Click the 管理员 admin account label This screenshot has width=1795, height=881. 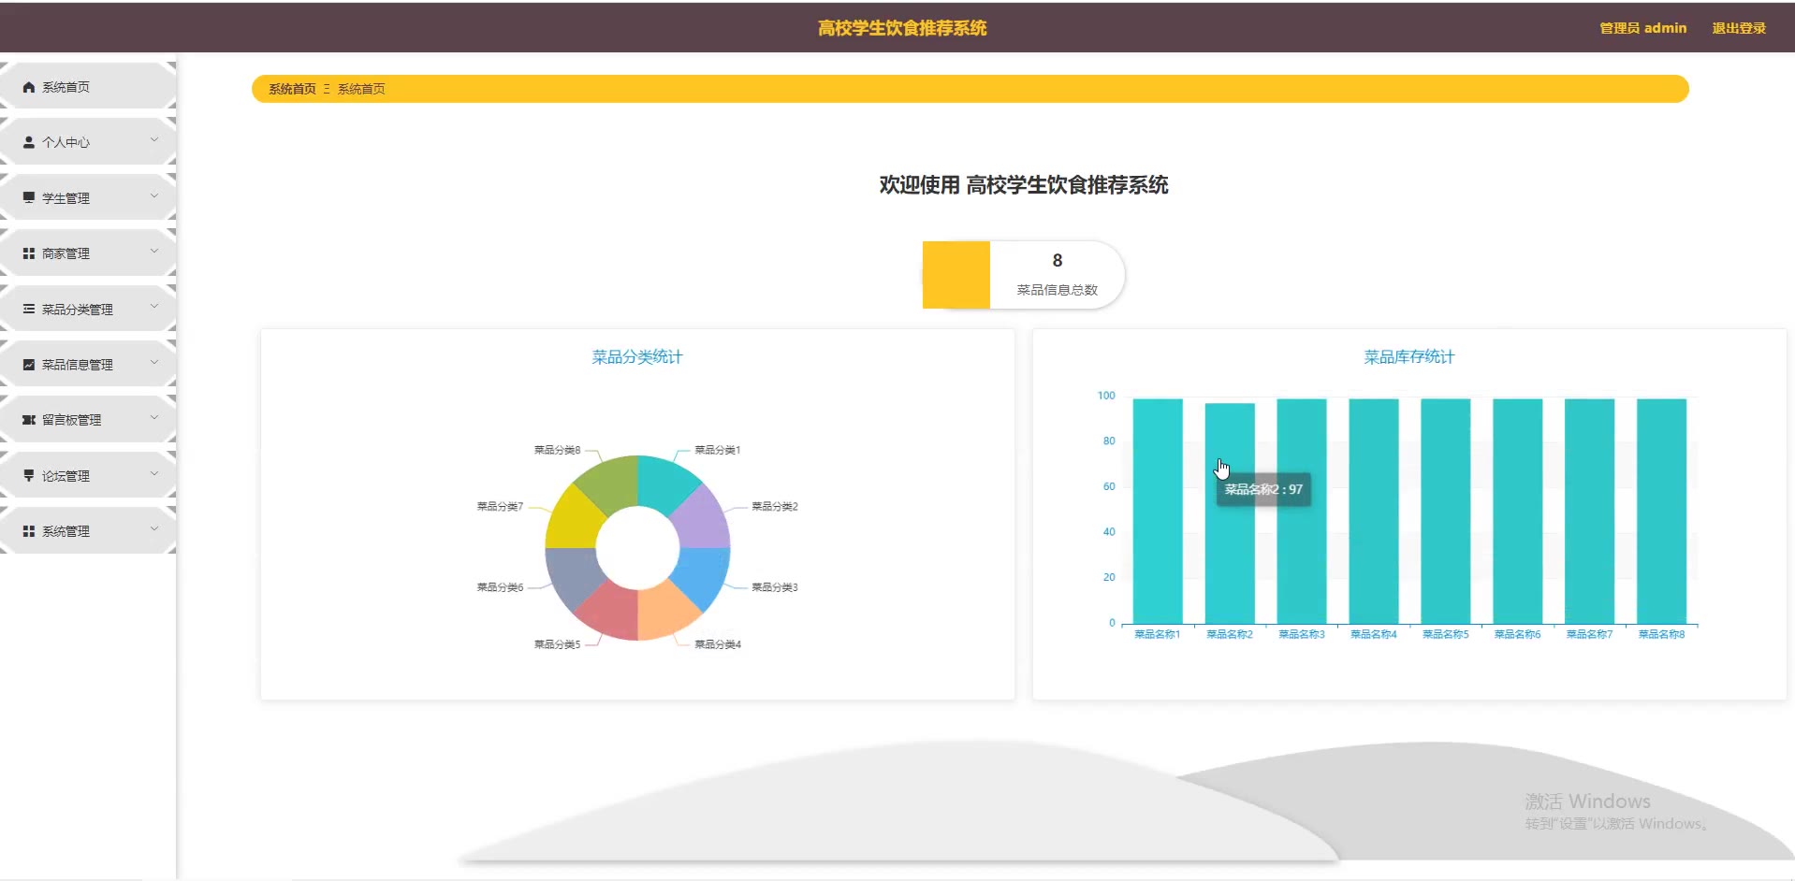click(x=1643, y=28)
